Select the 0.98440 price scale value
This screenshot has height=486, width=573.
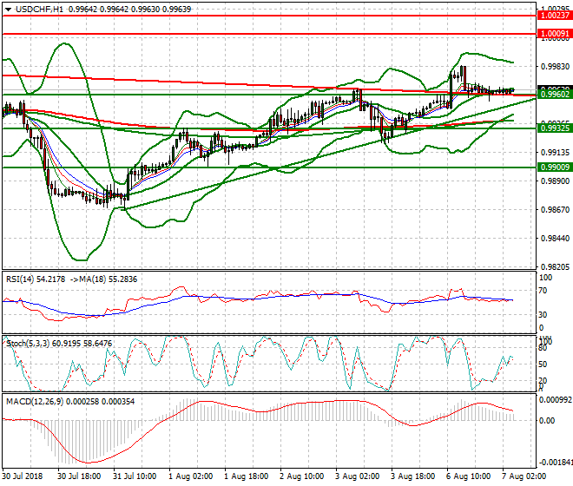point(555,239)
